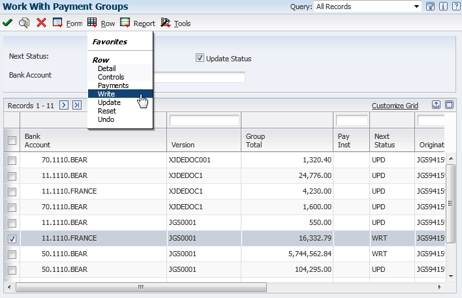Open the Row menu
Screen dimensions: 462x298
[108, 23]
